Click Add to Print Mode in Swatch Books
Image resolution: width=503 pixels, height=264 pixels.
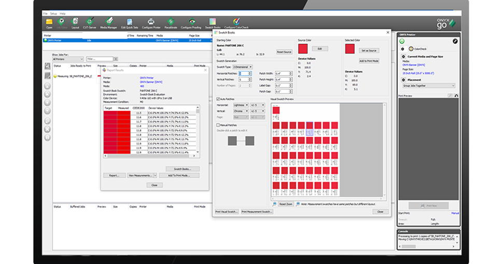[369, 61]
